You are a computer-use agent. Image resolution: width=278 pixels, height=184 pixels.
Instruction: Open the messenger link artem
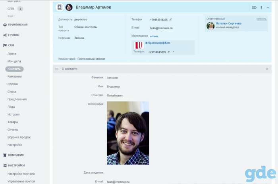click(154, 36)
